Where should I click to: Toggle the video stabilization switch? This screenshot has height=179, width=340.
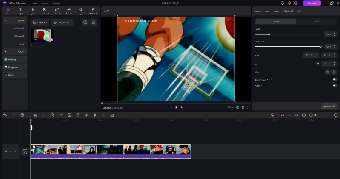tap(335, 79)
